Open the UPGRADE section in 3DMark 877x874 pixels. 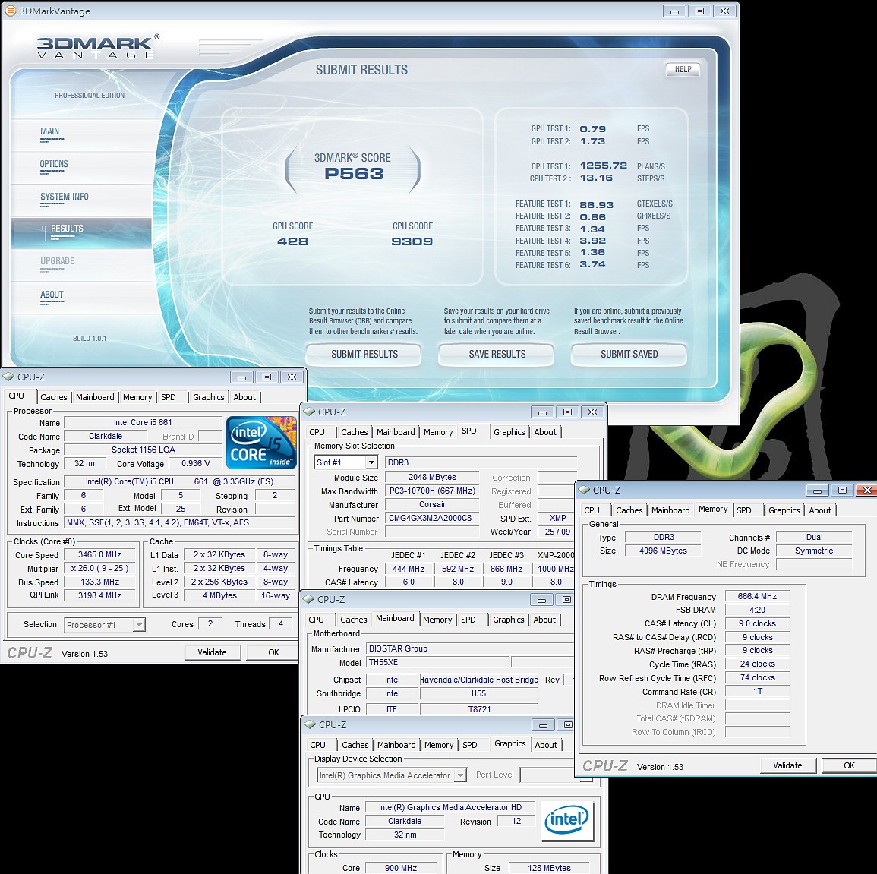click(57, 261)
